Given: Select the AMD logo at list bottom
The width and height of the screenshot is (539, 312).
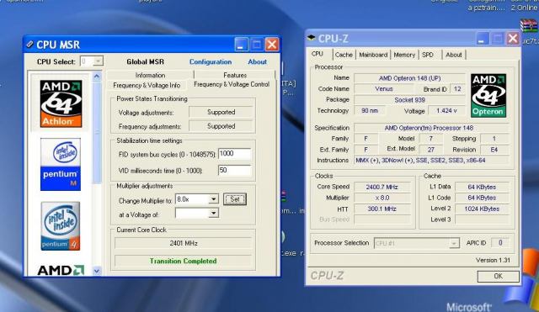Looking at the screenshot, I should (x=61, y=270).
